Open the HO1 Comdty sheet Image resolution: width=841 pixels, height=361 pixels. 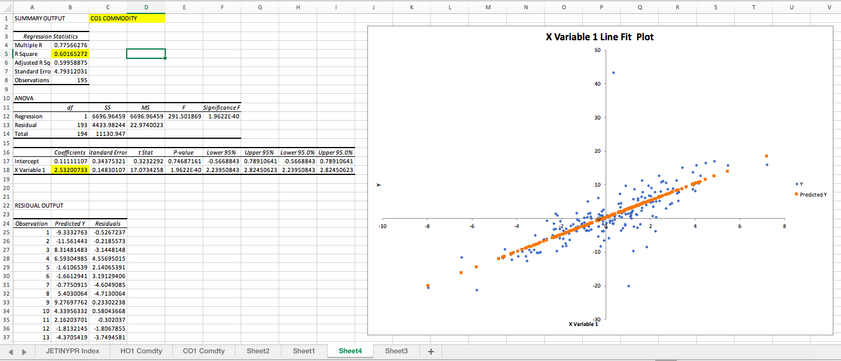(141, 351)
